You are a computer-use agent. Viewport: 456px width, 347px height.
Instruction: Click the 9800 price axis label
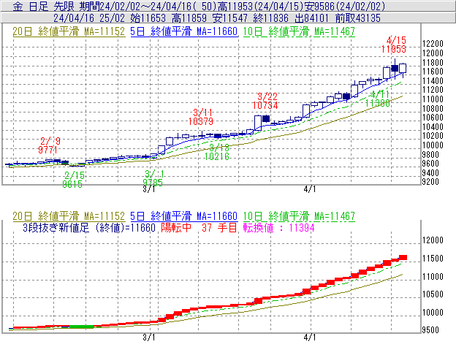coord(430,155)
